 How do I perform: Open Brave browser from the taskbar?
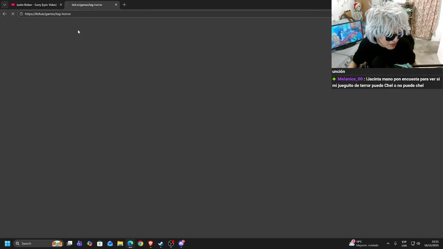(151, 243)
